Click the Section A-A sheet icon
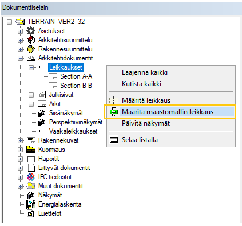This screenshot has width=242, height=226. 53,76
